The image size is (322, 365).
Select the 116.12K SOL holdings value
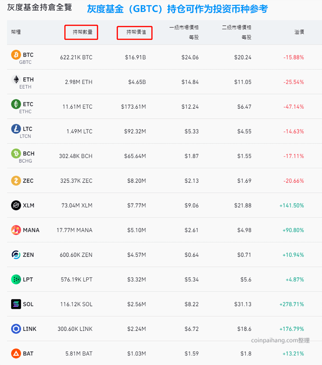pyautogui.click(x=76, y=304)
